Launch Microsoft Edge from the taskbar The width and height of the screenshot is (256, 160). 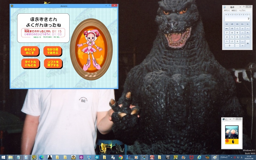(x=42, y=157)
